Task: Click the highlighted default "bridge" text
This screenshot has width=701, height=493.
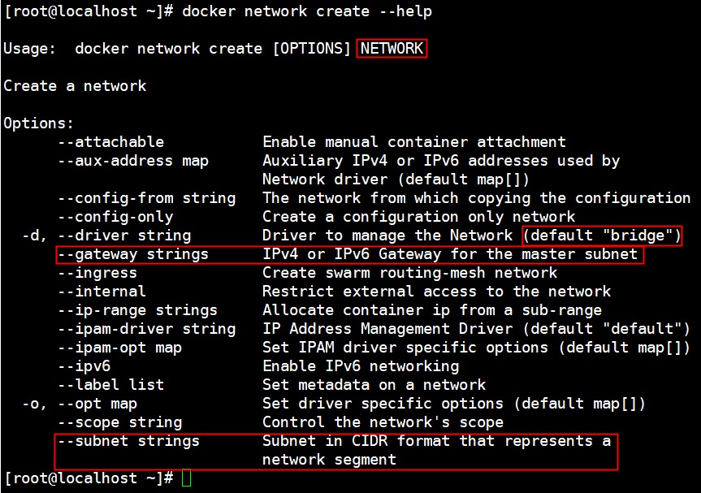Action: tap(602, 236)
